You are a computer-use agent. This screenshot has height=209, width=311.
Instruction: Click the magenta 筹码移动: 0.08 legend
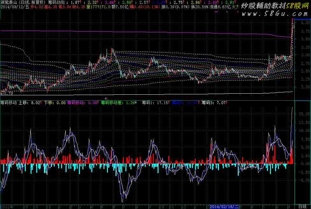coord(83,103)
